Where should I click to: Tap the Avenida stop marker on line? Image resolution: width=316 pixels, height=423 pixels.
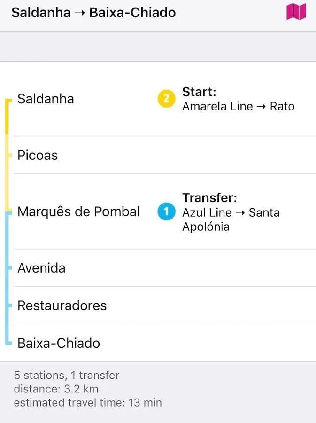[10, 268]
